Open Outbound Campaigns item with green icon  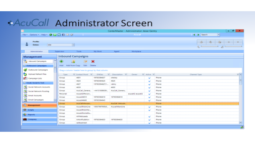click(38, 70)
